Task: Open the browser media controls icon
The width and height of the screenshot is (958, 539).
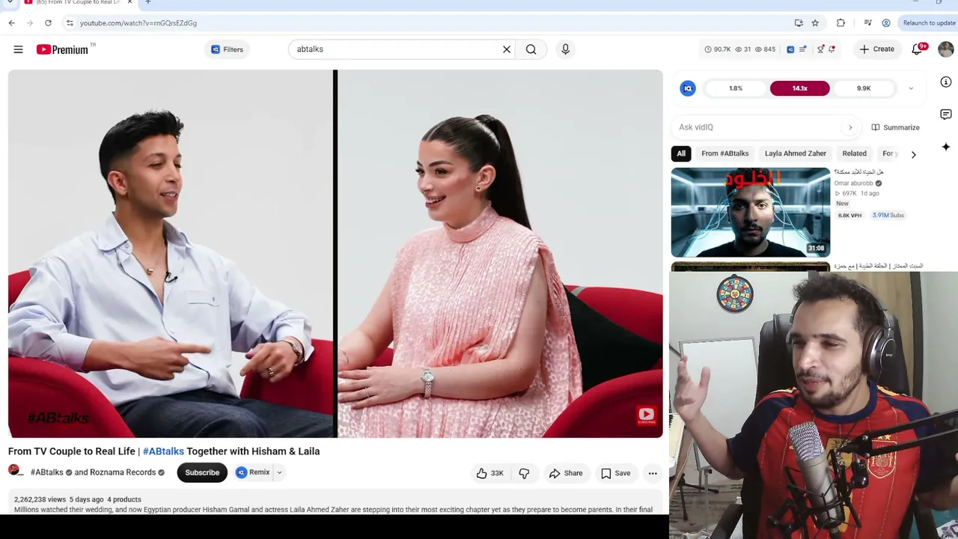Action: 867,23
